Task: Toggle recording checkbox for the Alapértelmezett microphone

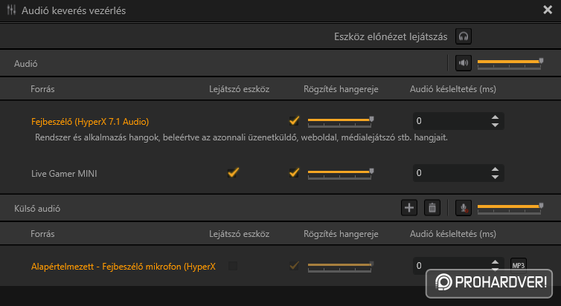Action: [294, 266]
